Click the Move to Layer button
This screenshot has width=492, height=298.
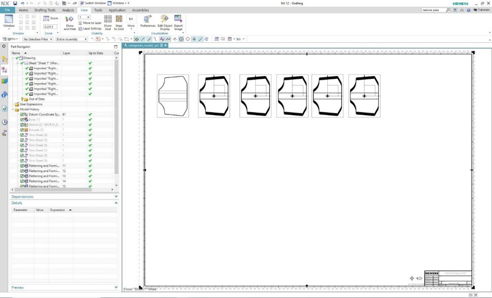point(90,23)
